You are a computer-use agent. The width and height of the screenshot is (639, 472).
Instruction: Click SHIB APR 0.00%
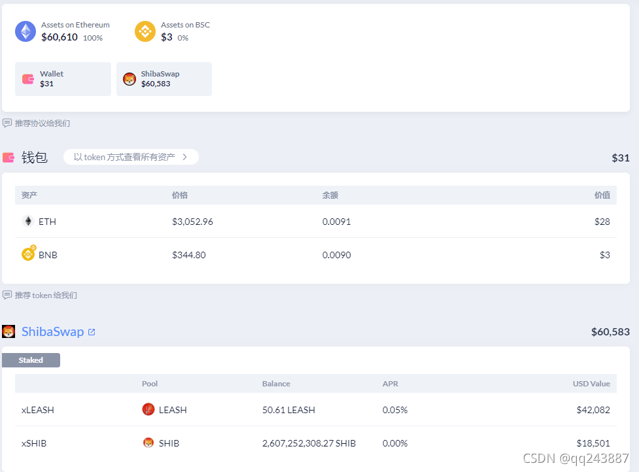coord(395,443)
